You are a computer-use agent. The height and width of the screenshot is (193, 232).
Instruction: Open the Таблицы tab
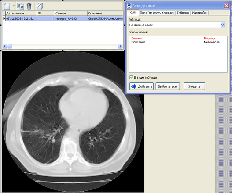point(183,13)
